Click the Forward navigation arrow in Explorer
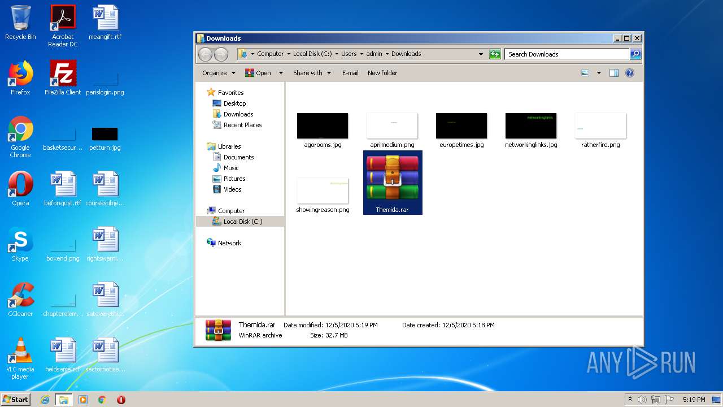Viewport: 723px width, 407px height. click(x=221, y=54)
